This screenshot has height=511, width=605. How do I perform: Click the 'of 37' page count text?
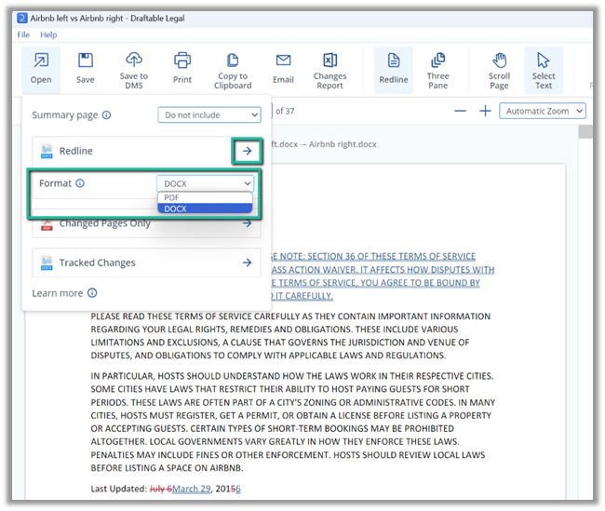click(x=285, y=111)
